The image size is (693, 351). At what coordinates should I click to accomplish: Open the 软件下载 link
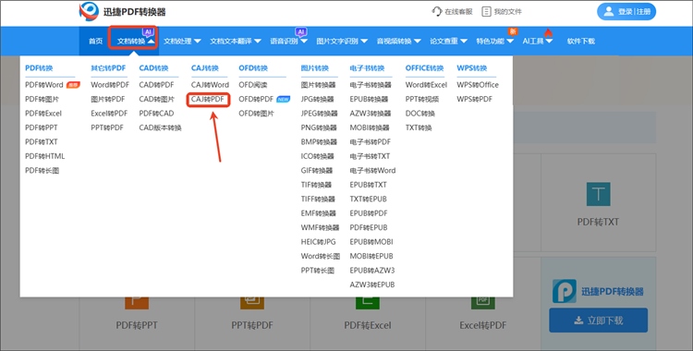(x=581, y=42)
